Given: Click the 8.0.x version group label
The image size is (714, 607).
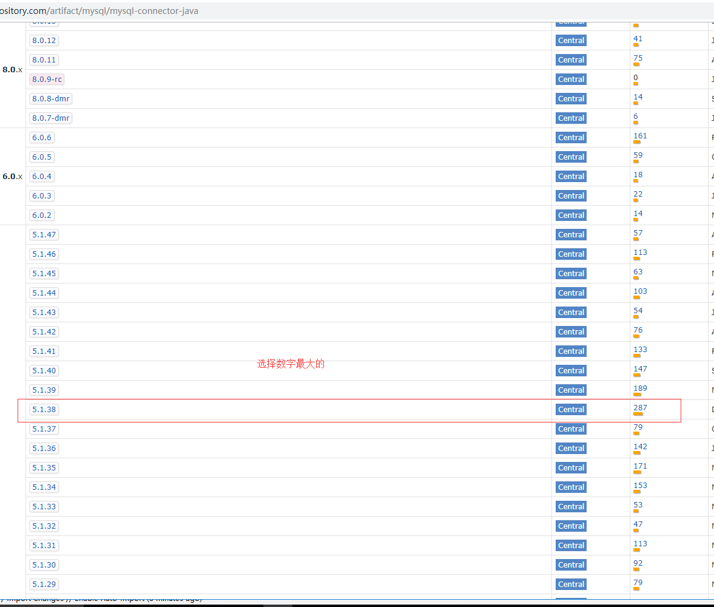Looking at the screenshot, I should point(12,70).
